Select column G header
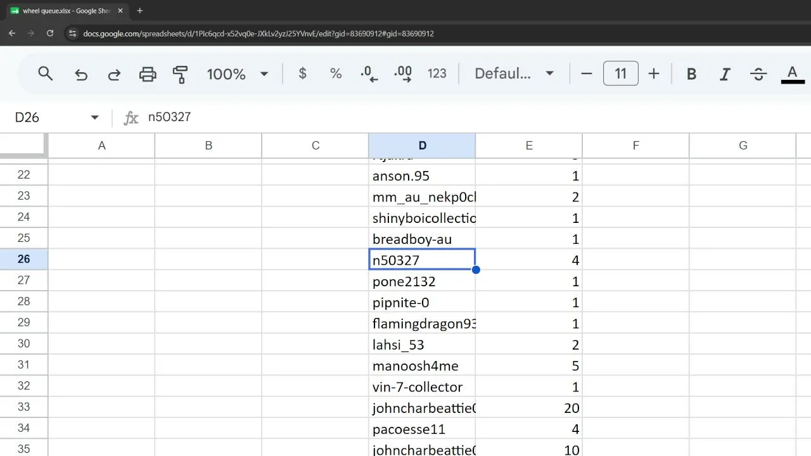 click(743, 146)
